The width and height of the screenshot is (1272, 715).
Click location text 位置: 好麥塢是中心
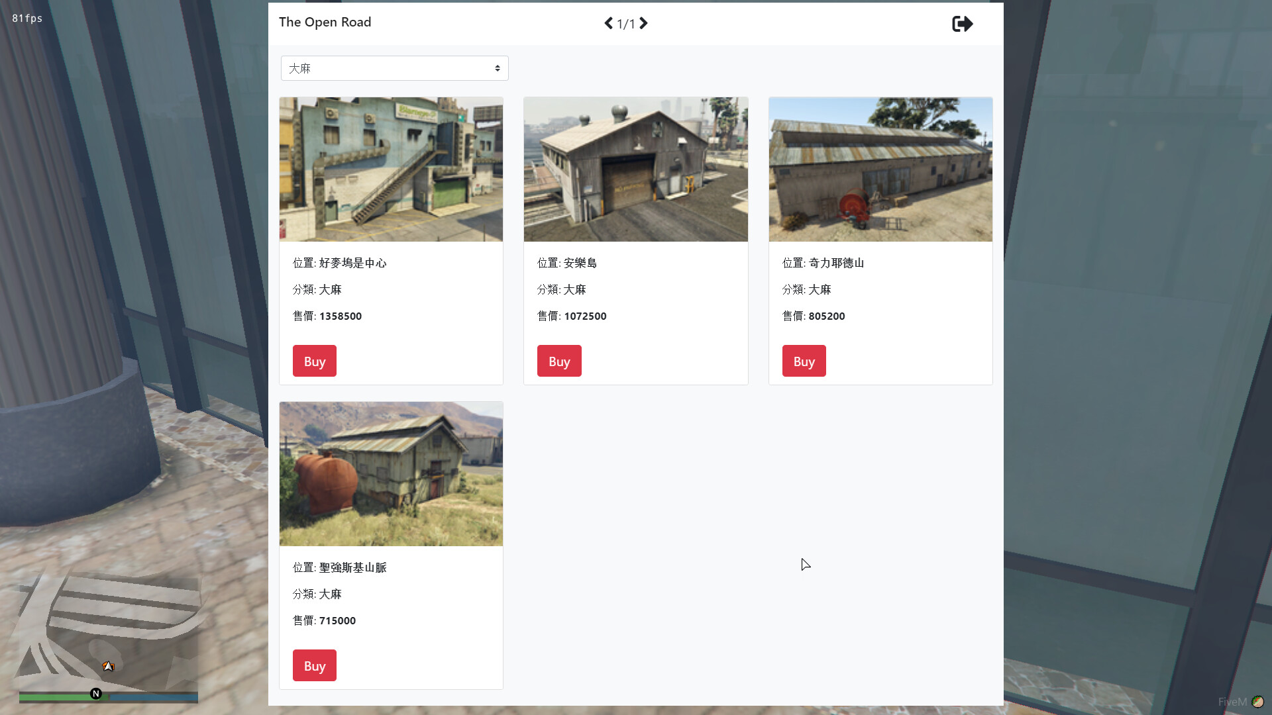pos(340,263)
